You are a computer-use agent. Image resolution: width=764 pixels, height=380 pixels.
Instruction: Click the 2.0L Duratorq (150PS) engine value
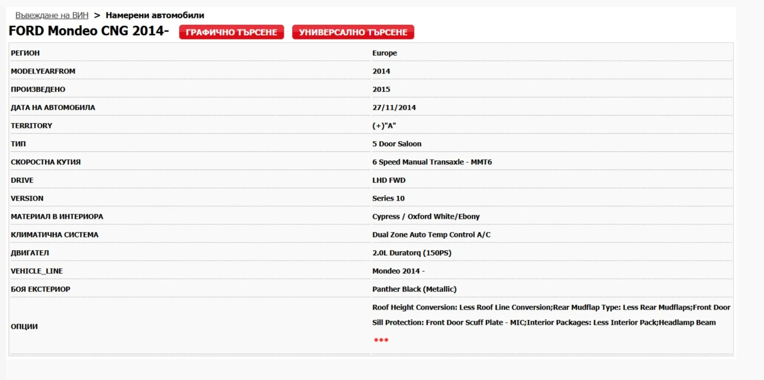point(412,253)
